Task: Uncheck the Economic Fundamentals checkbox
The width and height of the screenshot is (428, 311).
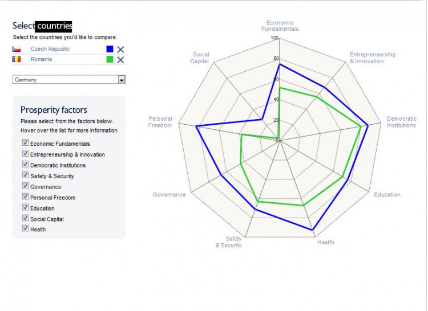Action: click(x=25, y=143)
